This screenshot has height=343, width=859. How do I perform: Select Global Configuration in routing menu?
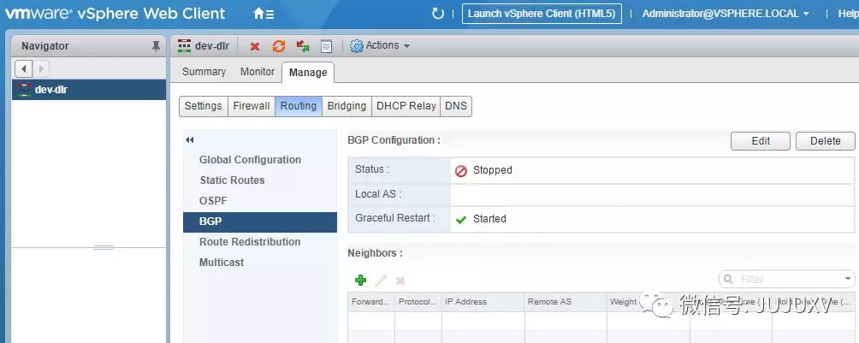tap(250, 160)
